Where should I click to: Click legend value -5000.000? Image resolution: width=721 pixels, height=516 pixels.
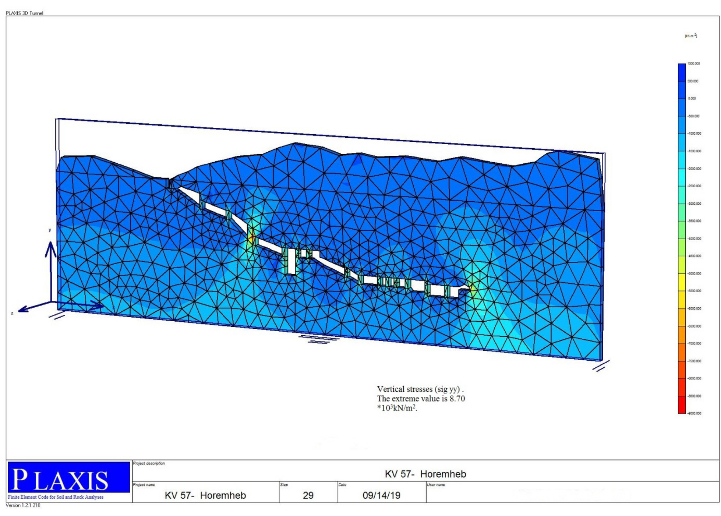693,273
